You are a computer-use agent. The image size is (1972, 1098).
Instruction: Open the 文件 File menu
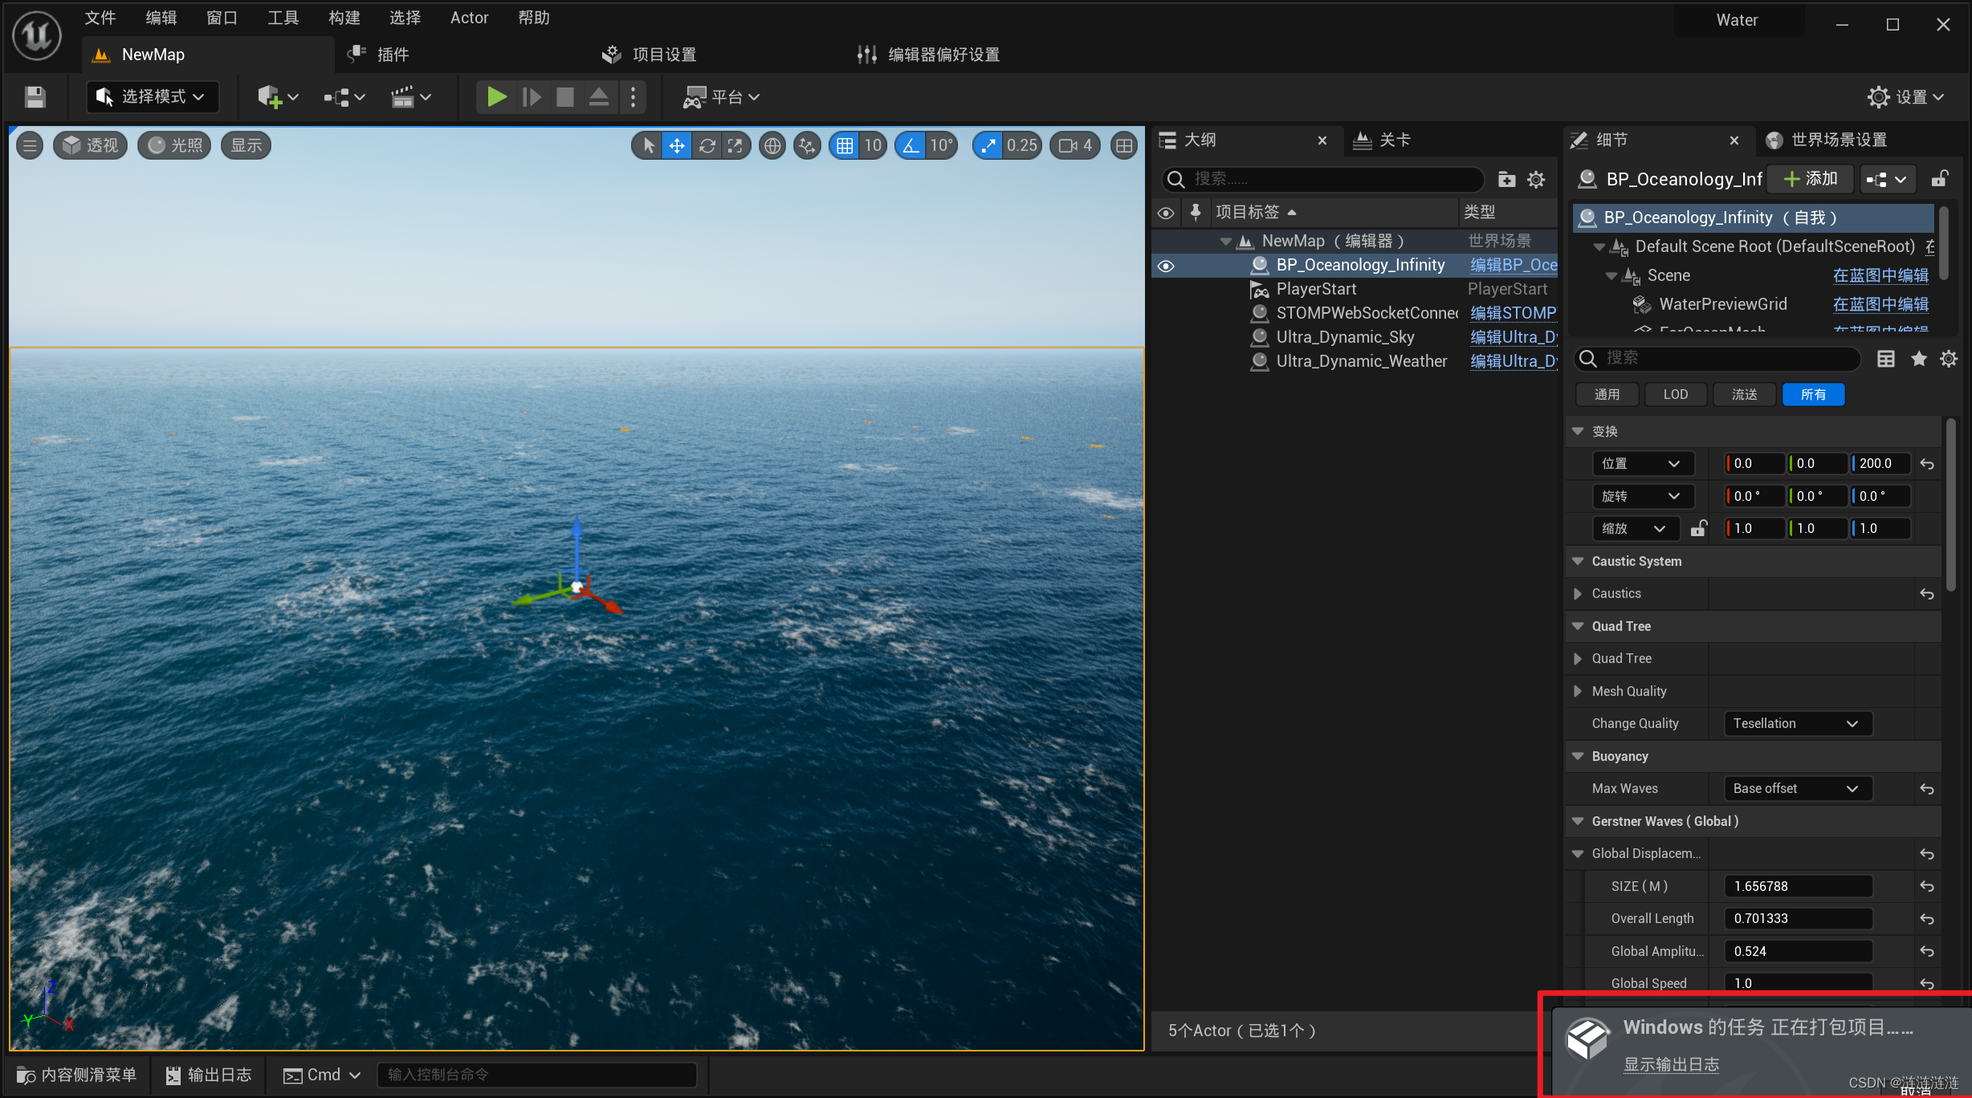click(x=101, y=20)
